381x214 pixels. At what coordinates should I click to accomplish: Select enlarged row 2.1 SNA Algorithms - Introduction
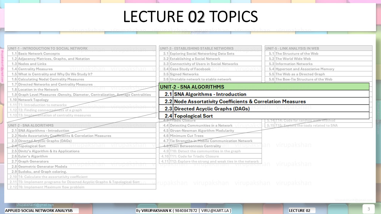tap(264, 94)
